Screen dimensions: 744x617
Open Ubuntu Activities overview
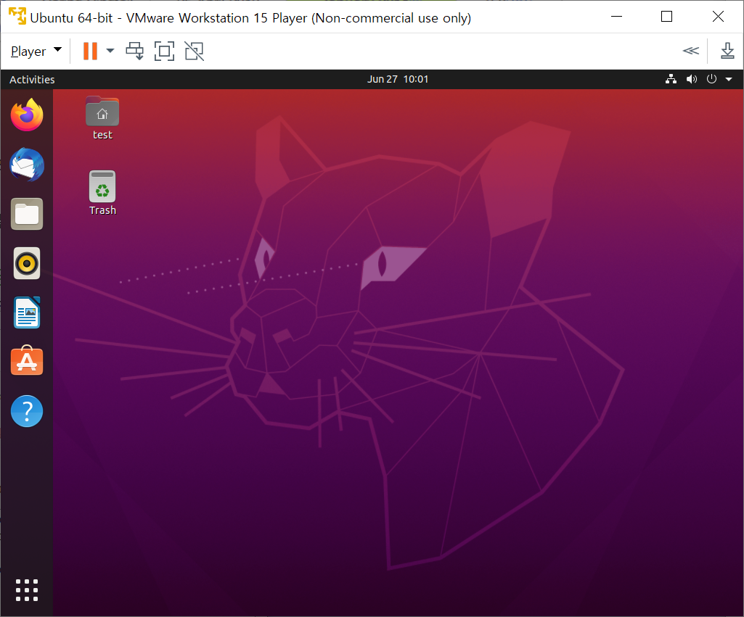[x=32, y=80]
